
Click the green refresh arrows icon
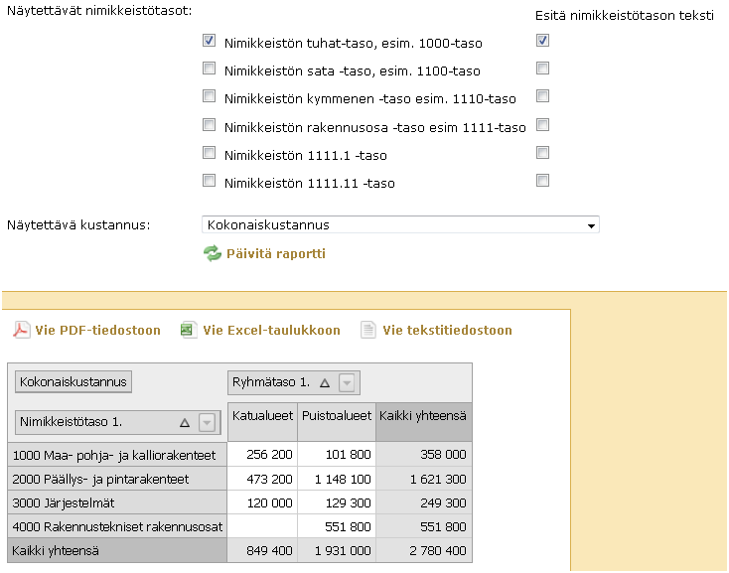pyautogui.click(x=212, y=253)
